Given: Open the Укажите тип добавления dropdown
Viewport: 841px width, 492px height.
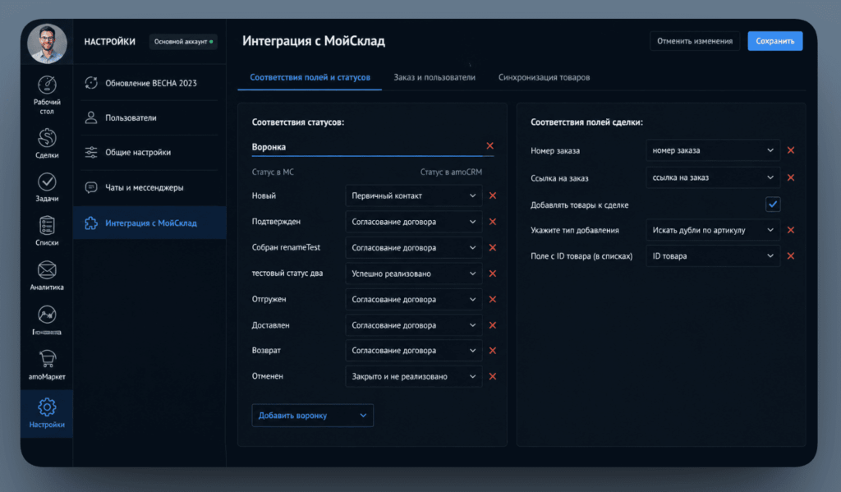Looking at the screenshot, I should point(712,230).
